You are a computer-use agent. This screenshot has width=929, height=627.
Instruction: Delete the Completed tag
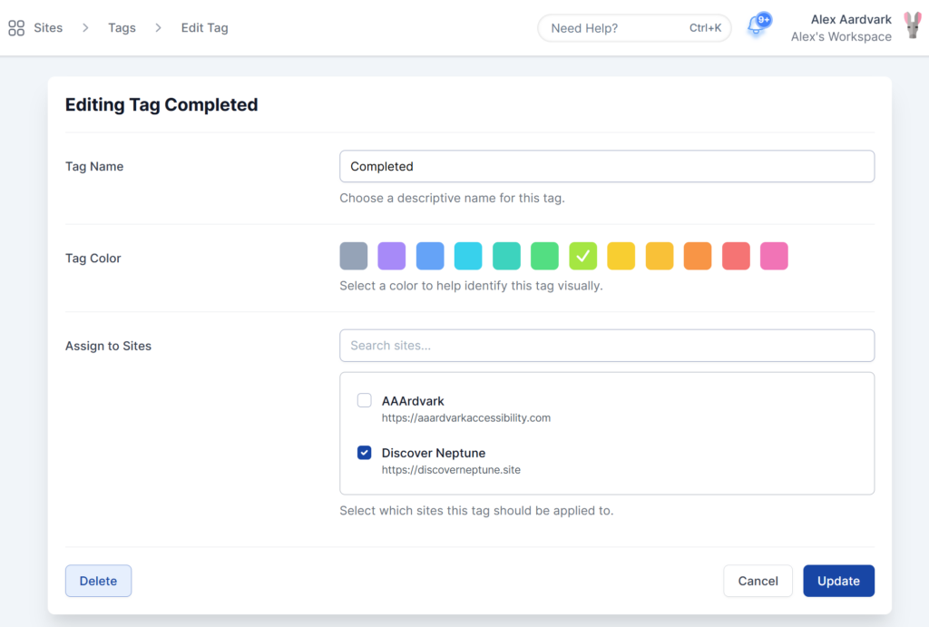[x=98, y=581]
